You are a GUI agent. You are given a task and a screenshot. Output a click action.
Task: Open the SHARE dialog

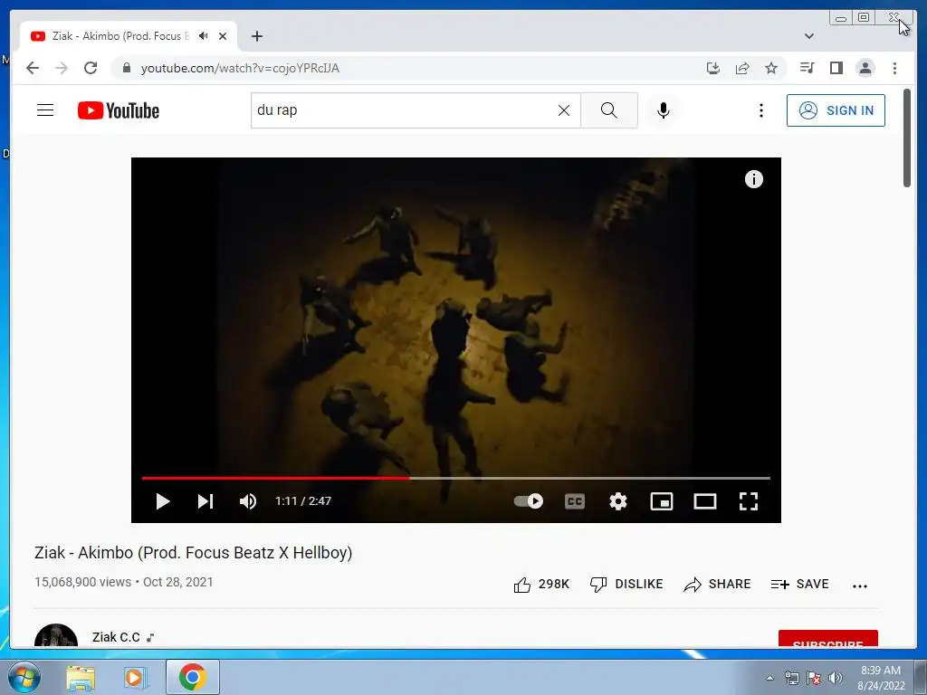pyautogui.click(x=717, y=585)
